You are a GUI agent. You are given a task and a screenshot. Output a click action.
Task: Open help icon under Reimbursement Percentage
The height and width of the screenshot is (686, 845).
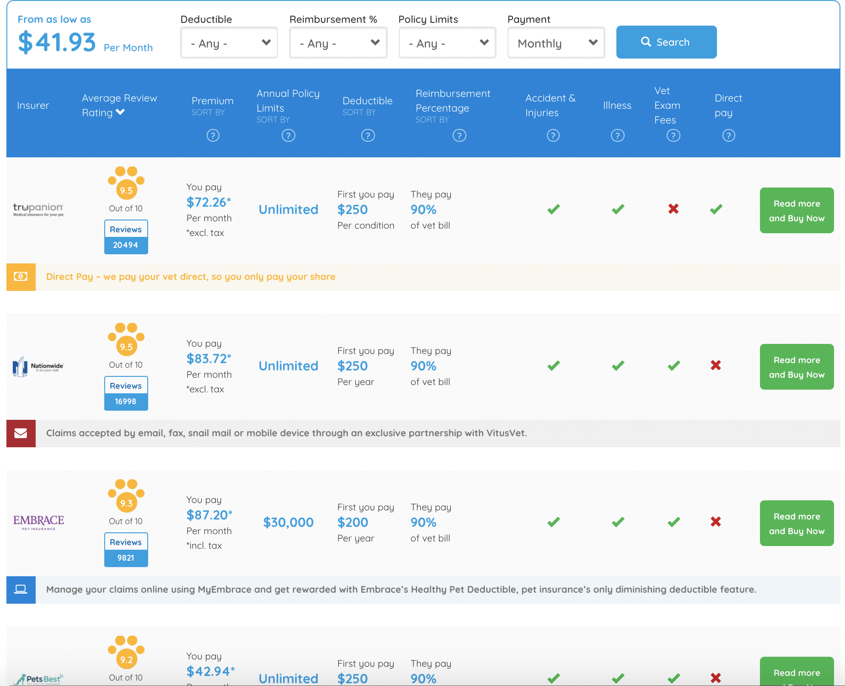460,135
